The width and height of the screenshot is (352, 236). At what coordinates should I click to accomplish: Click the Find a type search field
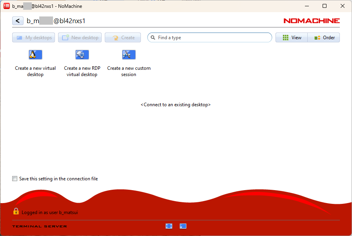(212, 38)
